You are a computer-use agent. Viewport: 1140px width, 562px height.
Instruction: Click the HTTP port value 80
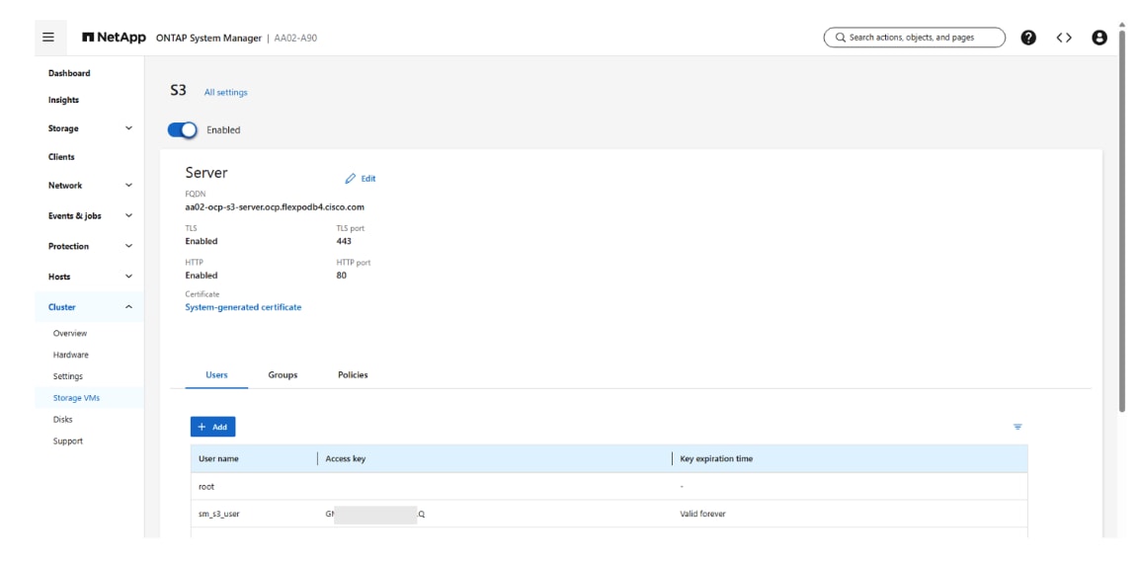(x=342, y=276)
